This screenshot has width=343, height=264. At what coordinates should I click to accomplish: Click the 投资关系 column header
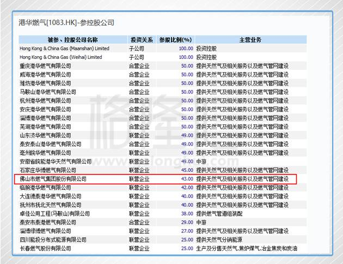point(142,40)
